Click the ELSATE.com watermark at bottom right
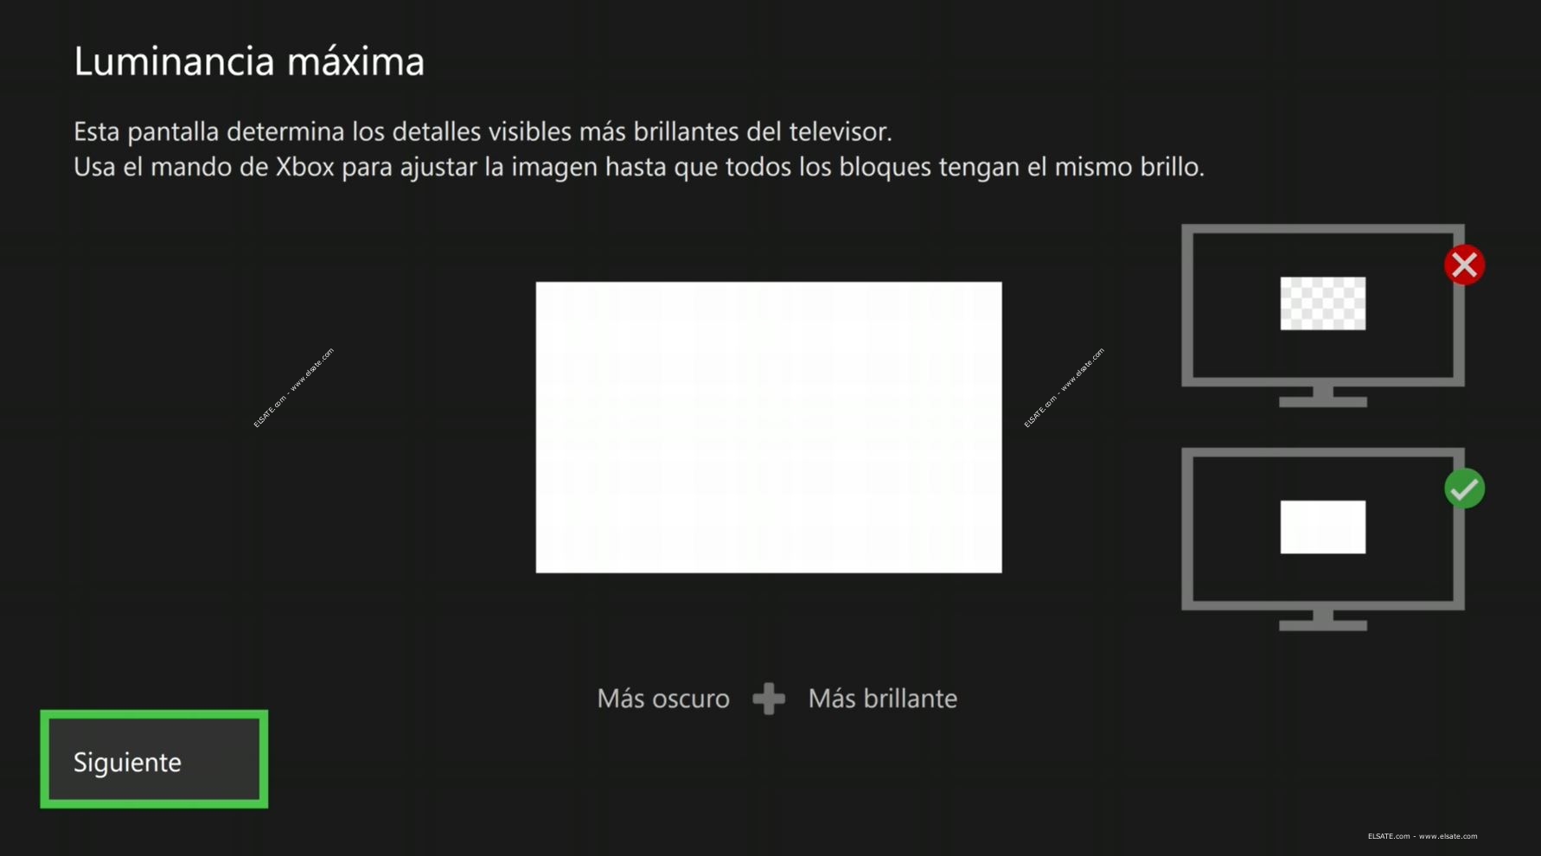The image size is (1541, 856). click(x=1423, y=836)
